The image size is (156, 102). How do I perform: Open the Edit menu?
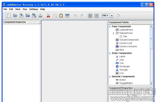point(11,9)
